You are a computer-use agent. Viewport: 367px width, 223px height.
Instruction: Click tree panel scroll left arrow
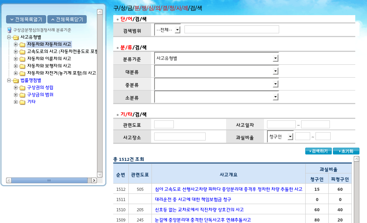point(9,181)
